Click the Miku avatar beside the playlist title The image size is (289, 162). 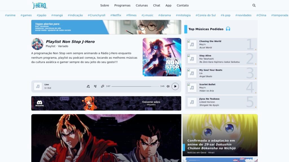(37, 44)
